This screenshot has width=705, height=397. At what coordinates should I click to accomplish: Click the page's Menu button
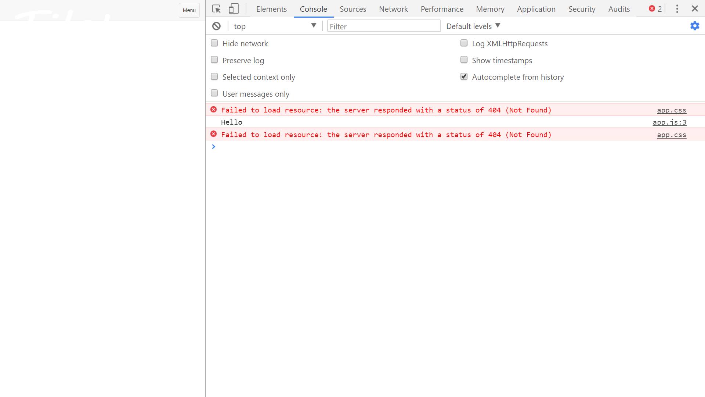point(189,10)
